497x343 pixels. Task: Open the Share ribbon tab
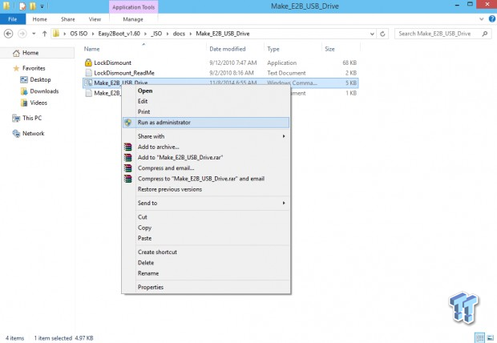[x=68, y=19]
